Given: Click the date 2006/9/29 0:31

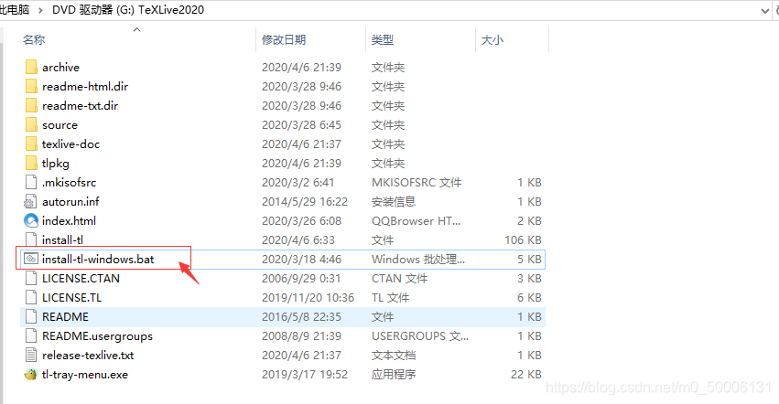Looking at the screenshot, I should point(301,278).
